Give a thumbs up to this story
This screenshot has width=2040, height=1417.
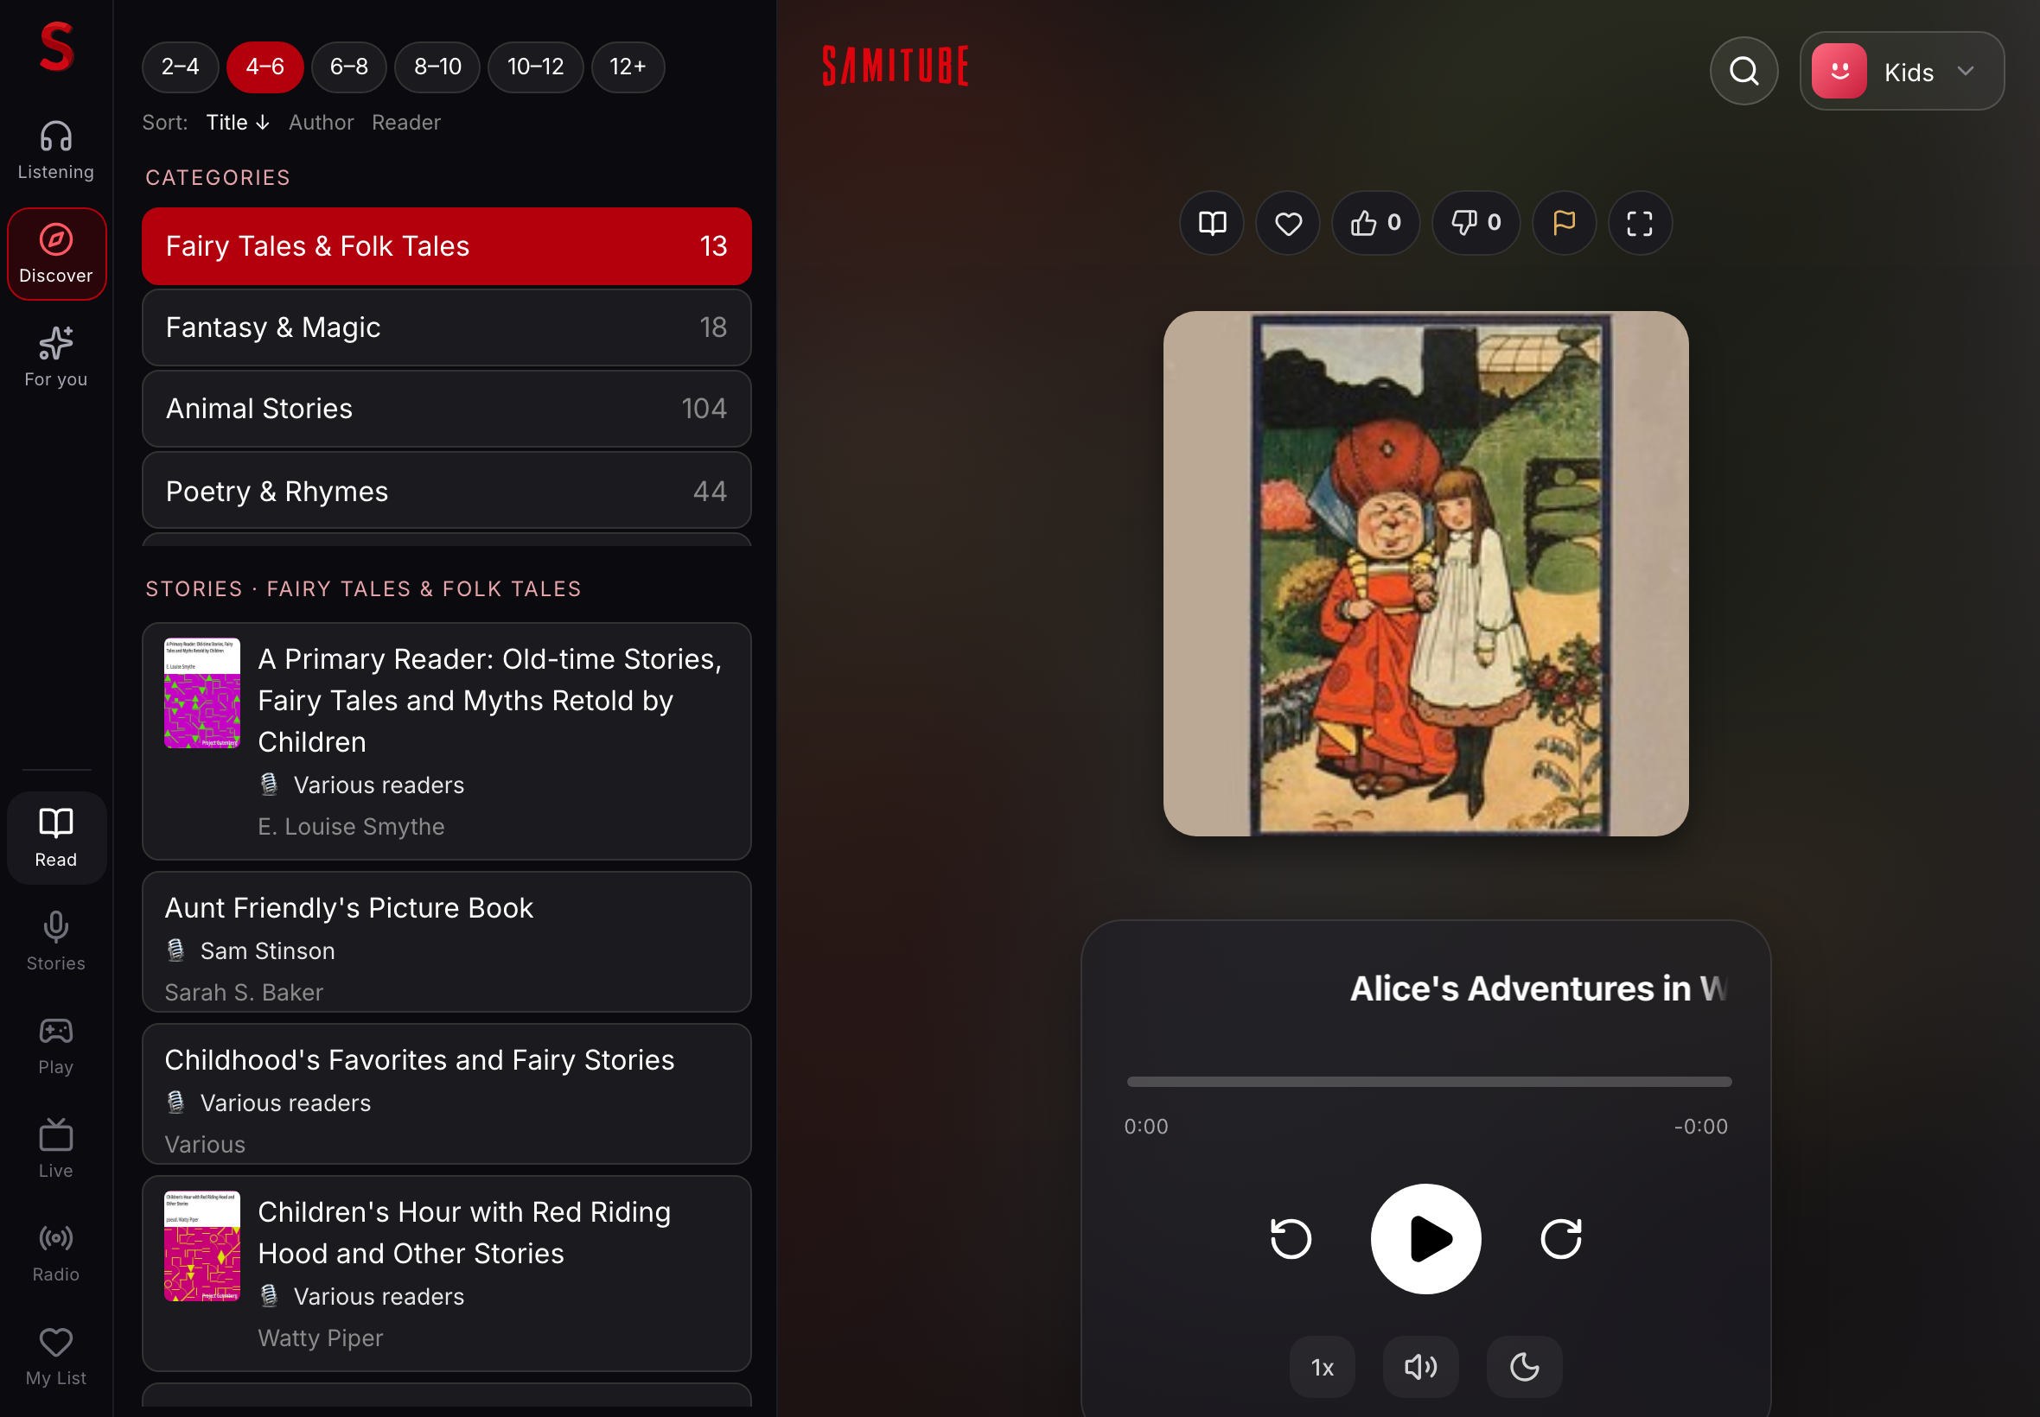click(x=1374, y=223)
